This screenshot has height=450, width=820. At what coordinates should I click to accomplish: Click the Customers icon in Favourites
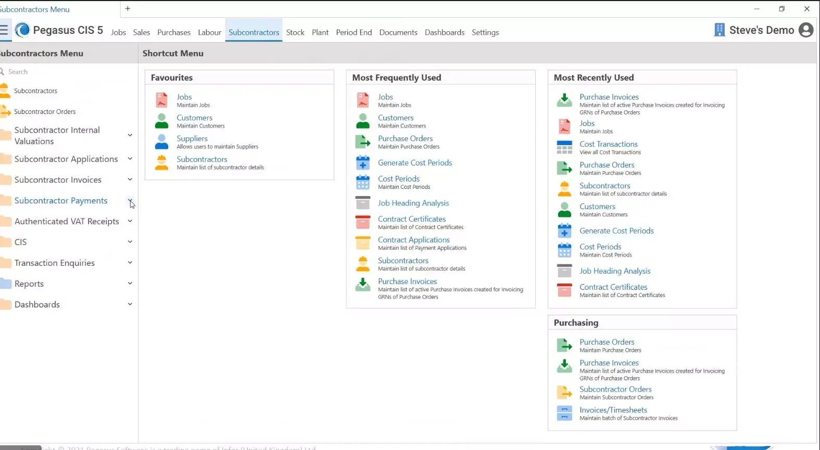coord(162,121)
